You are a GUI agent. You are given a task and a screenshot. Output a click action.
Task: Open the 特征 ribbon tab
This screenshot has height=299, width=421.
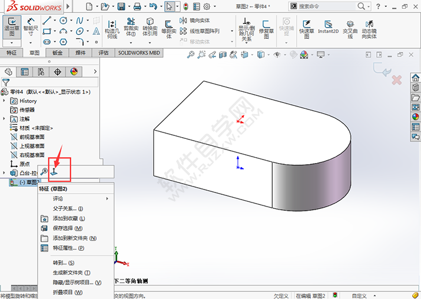click(11, 53)
